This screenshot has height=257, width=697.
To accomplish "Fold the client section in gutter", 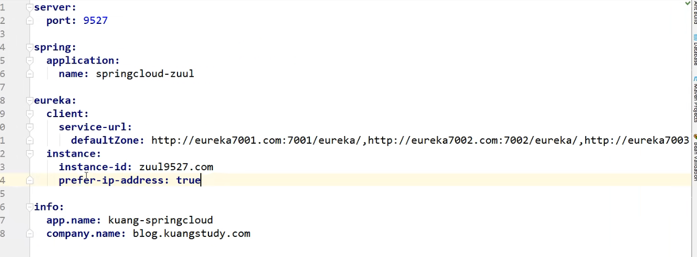I will [x=29, y=114].
